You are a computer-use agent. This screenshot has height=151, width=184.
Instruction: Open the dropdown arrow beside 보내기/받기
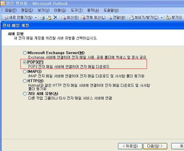click(162, 18)
